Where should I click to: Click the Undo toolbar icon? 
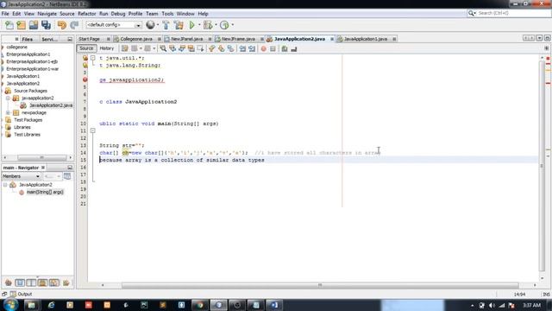click(62, 25)
